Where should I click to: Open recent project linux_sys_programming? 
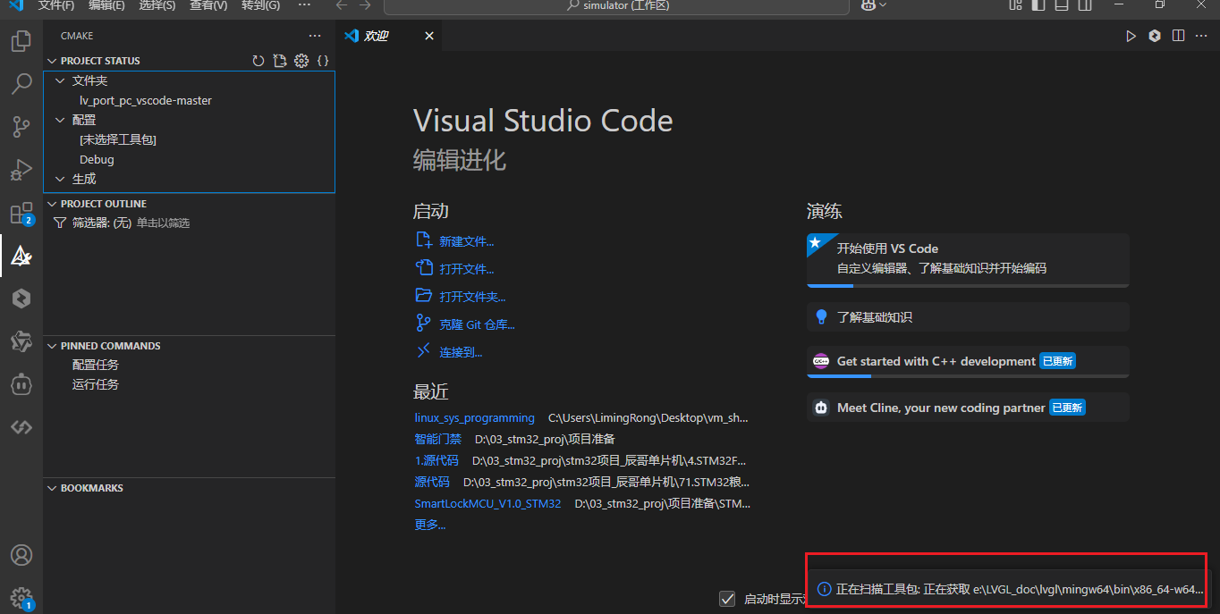474,417
